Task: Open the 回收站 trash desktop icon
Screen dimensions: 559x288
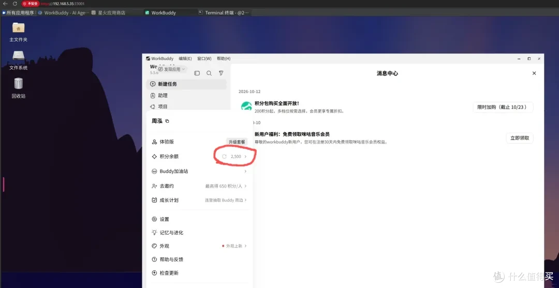Action: click(x=18, y=88)
